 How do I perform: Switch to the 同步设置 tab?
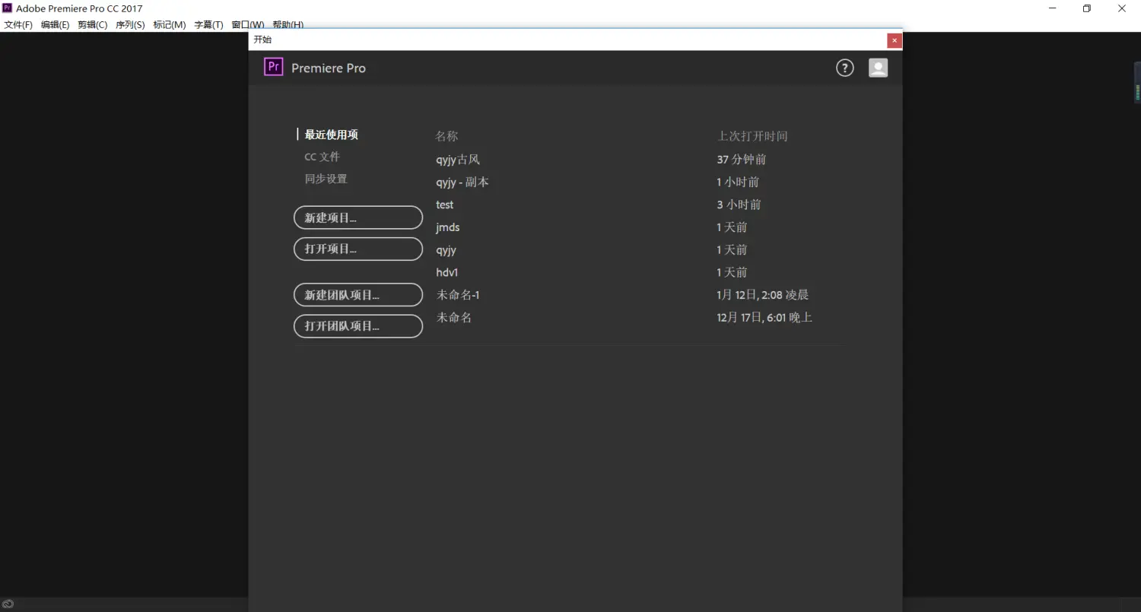click(326, 179)
